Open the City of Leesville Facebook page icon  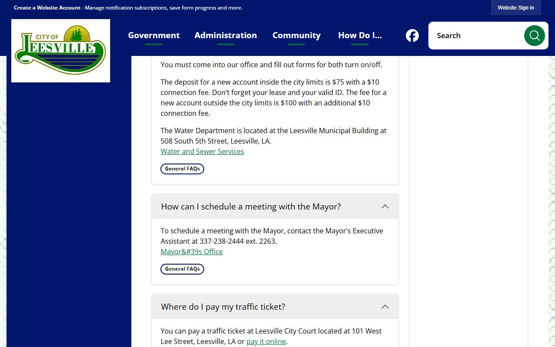[x=412, y=36]
